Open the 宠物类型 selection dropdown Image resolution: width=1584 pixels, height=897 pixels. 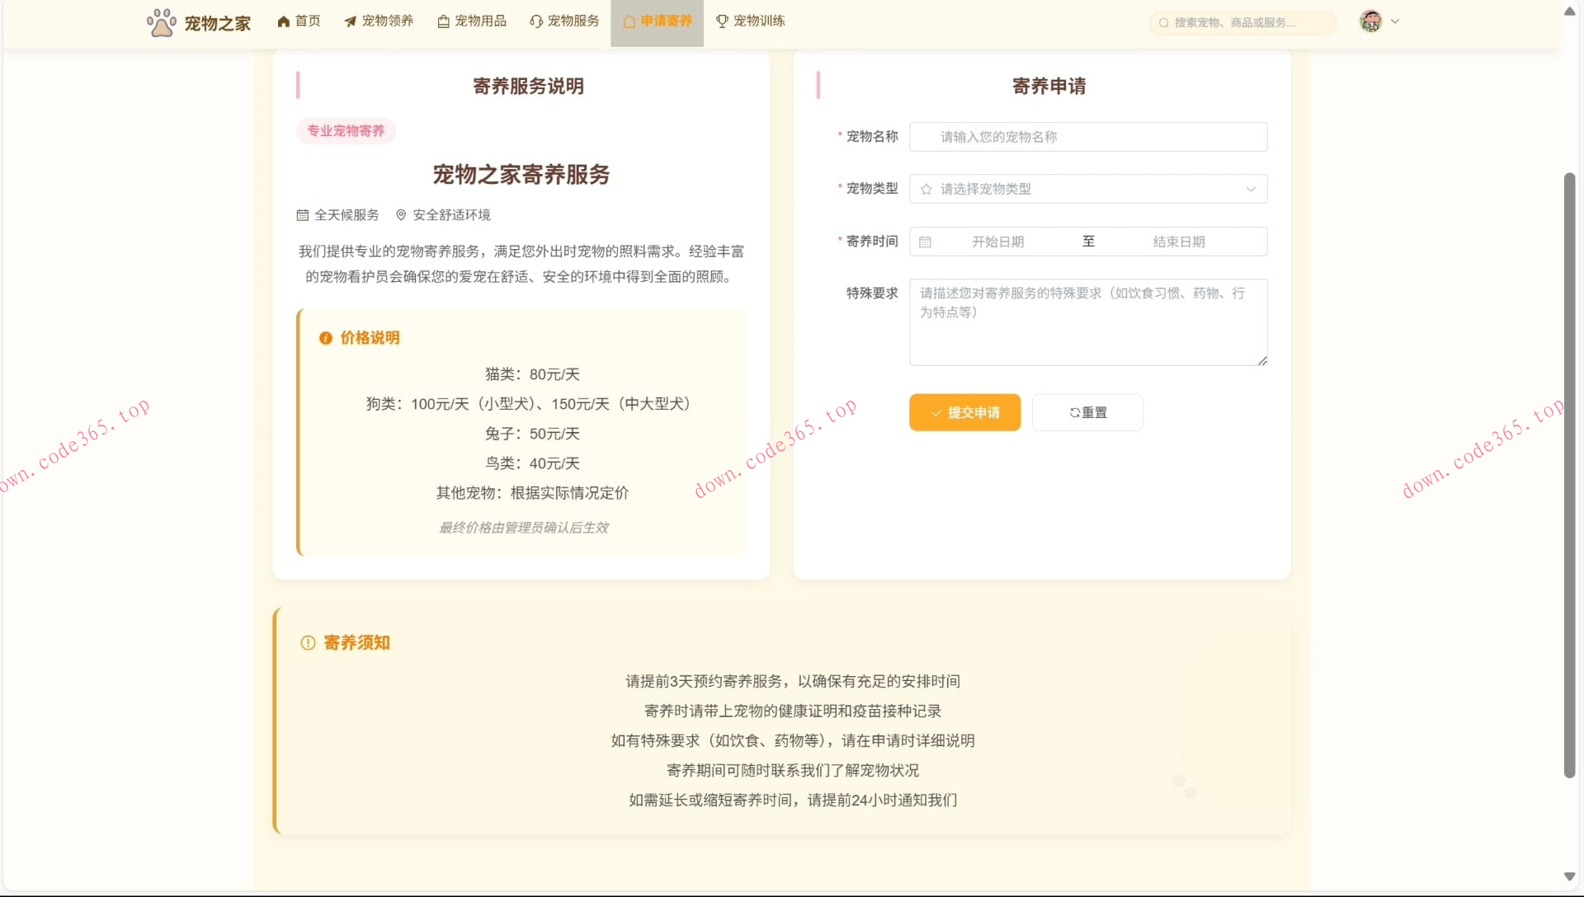[1087, 189]
